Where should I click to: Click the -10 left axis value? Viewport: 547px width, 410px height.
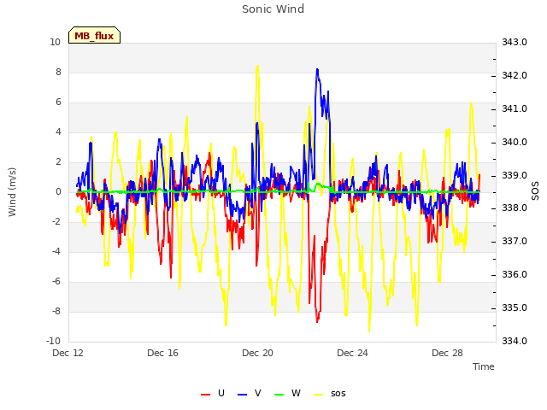coord(53,341)
